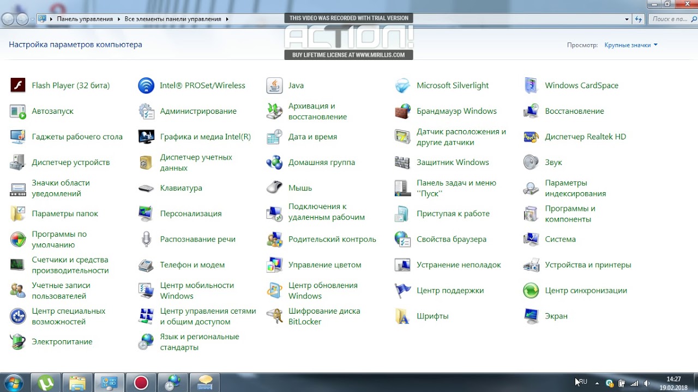Image resolution: width=698 pixels, height=392 pixels.
Task: Click the Back navigation button
Action: point(8,19)
